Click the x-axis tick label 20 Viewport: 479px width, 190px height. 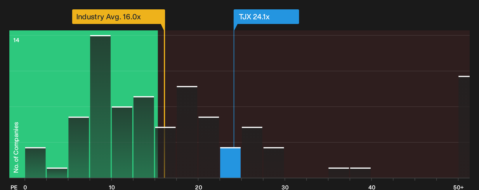(199, 187)
